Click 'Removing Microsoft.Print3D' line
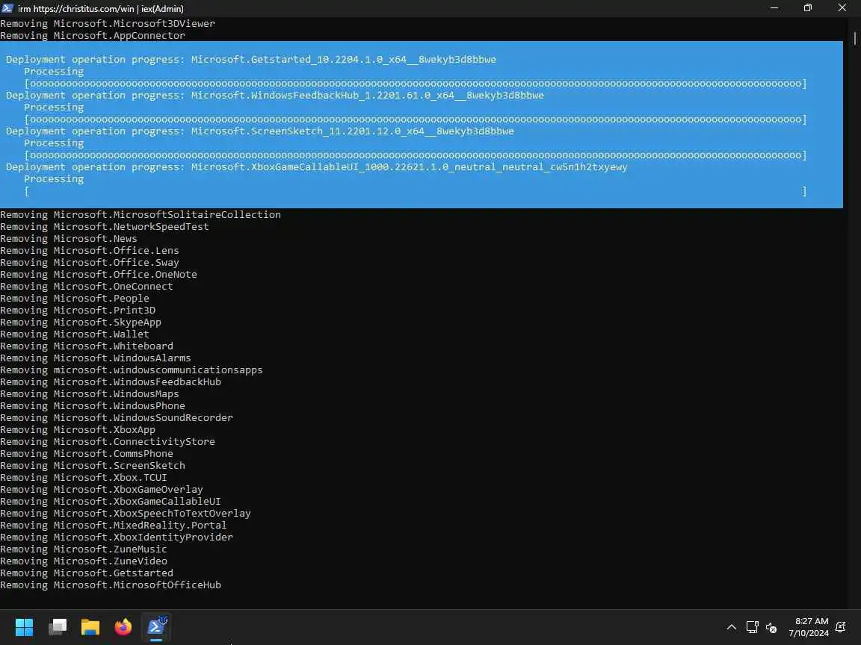 [x=78, y=310]
